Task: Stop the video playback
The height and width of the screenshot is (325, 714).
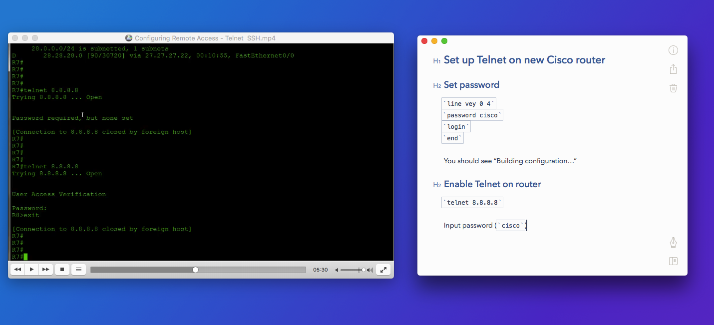Action: coord(62,270)
